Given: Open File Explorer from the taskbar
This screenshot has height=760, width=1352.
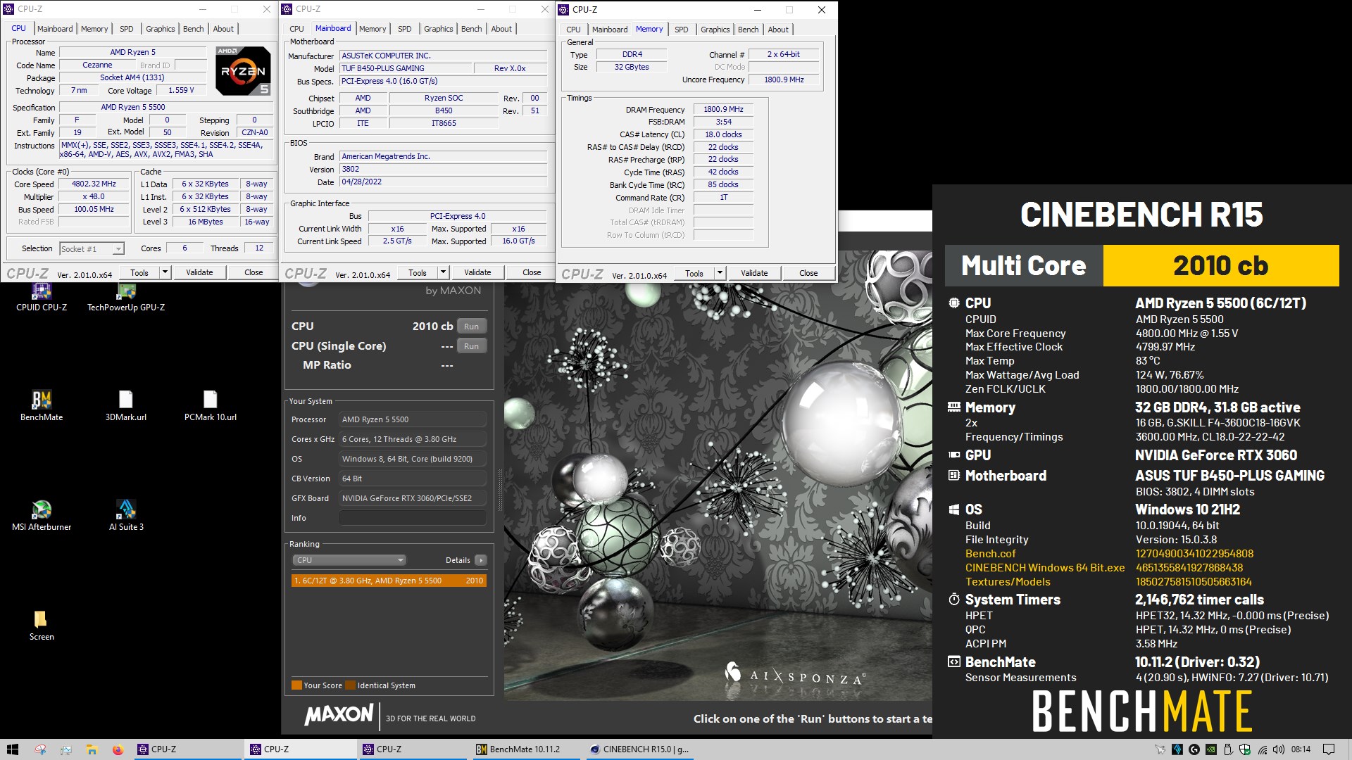Looking at the screenshot, I should coord(92,749).
